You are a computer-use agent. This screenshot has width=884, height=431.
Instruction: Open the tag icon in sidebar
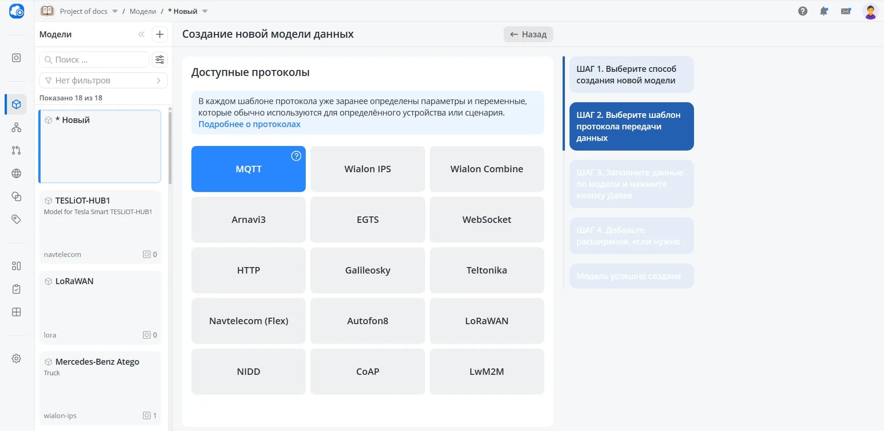coord(16,219)
